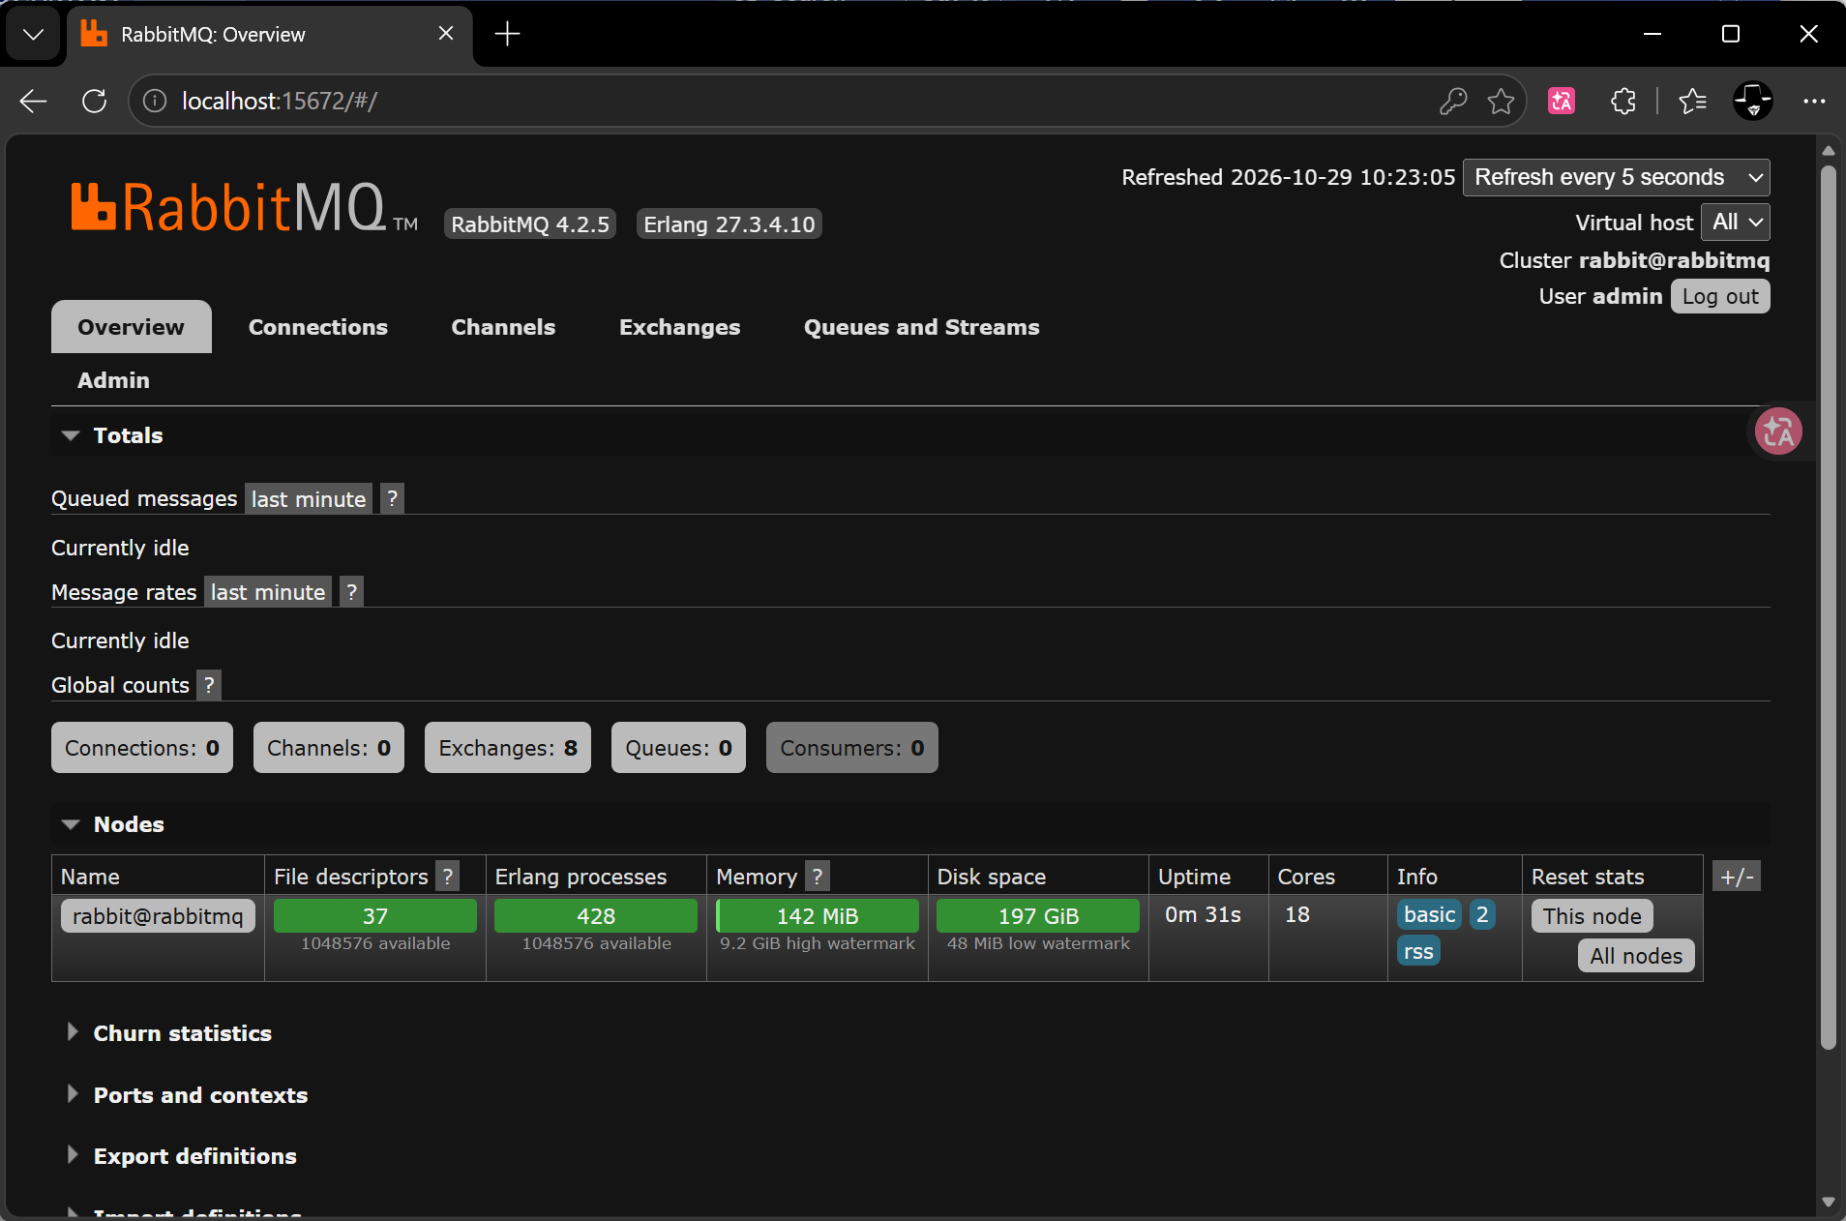Reload the page with refresh icon
This screenshot has width=1846, height=1221.
pyautogui.click(x=94, y=101)
